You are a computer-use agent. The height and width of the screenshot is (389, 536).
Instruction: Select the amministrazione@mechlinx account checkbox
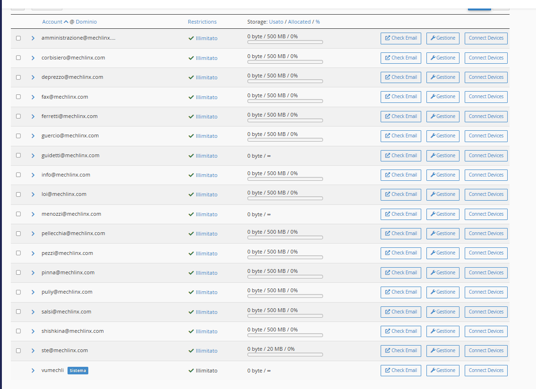pos(18,38)
